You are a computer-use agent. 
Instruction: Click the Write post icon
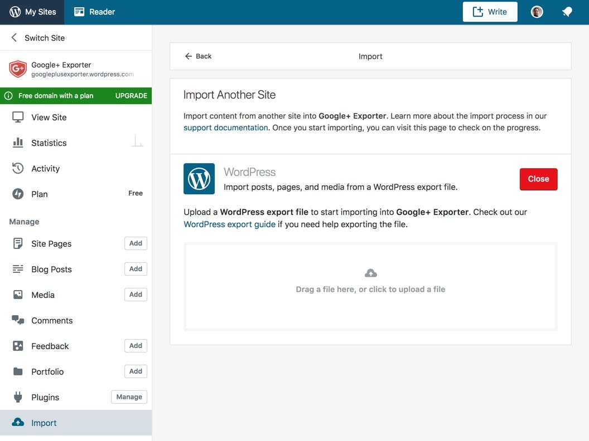478,12
